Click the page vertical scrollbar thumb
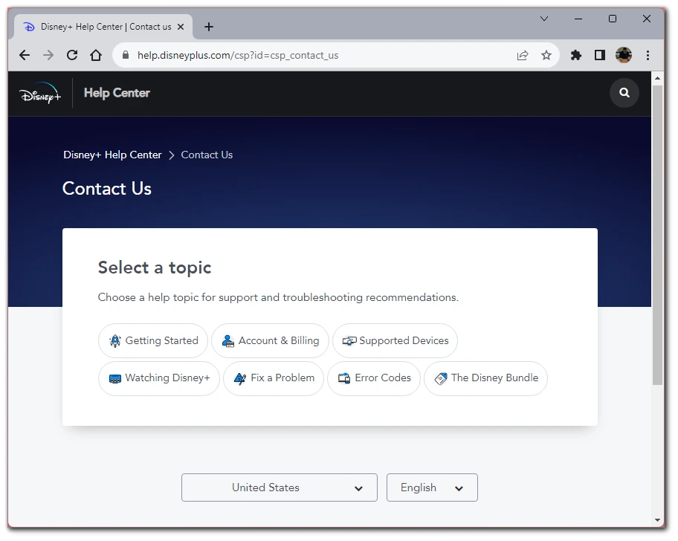This screenshot has width=678, height=541. (657, 235)
